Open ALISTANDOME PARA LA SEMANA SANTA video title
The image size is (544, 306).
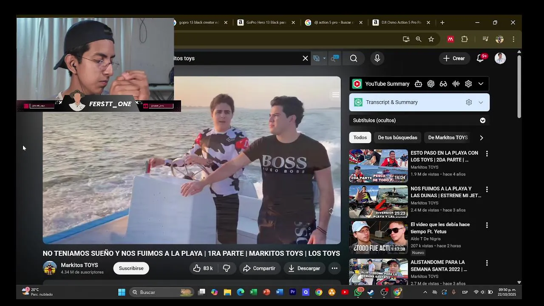click(x=439, y=266)
